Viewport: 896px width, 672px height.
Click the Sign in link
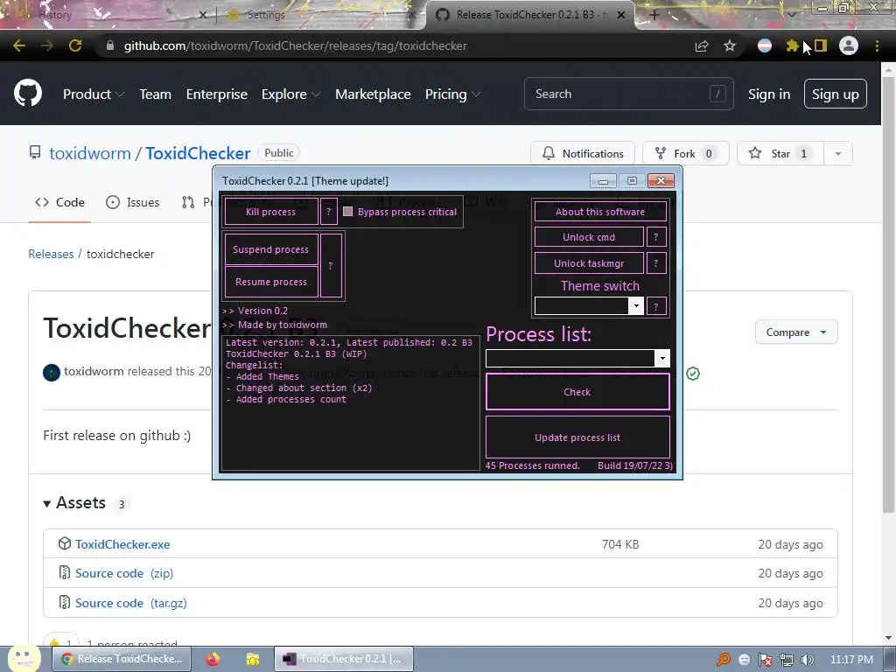(769, 94)
